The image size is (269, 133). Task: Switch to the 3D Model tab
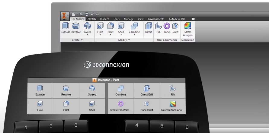coord(78,19)
